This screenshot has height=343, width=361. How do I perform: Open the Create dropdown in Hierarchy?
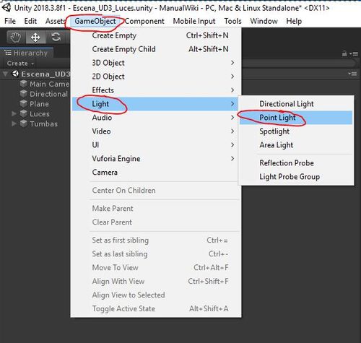(x=20, y=64)
